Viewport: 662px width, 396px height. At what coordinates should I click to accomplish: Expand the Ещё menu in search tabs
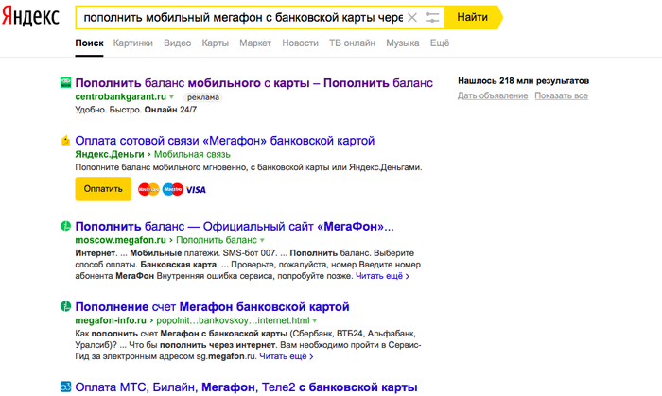coord(440,43)
